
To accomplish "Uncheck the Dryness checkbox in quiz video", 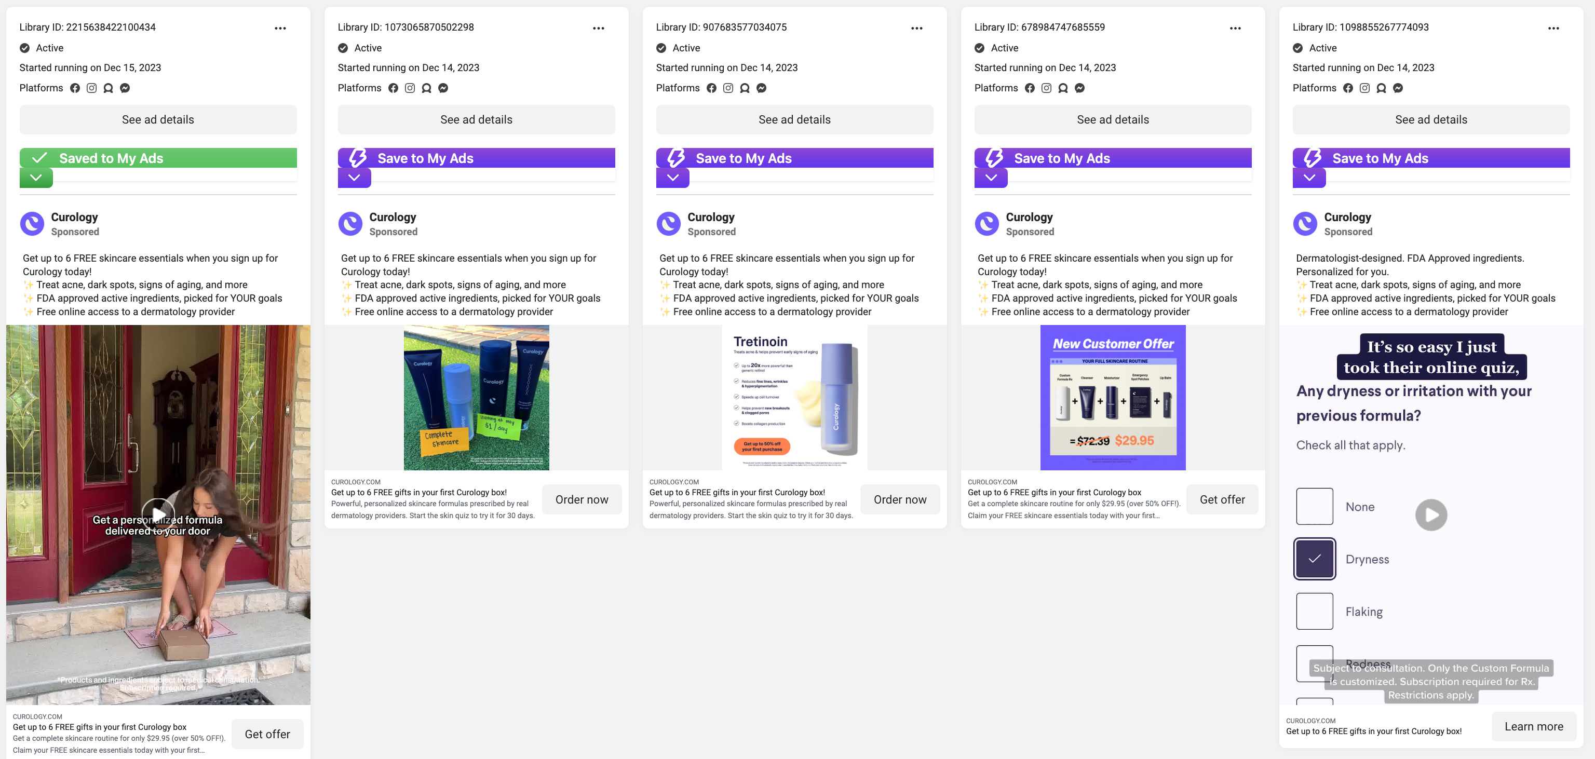I will [1315, 559].
